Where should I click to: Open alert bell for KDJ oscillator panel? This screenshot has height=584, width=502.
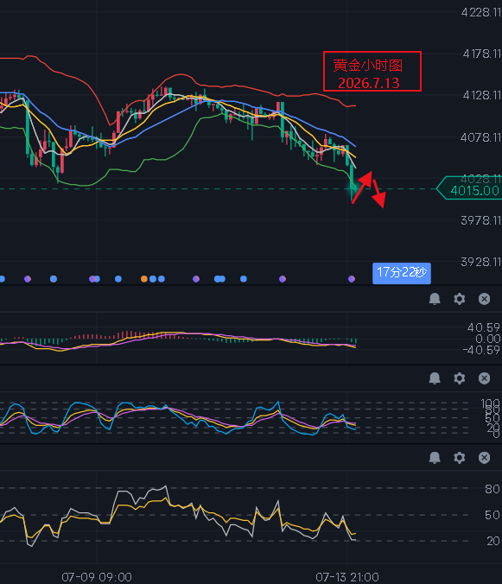point(435,378)
